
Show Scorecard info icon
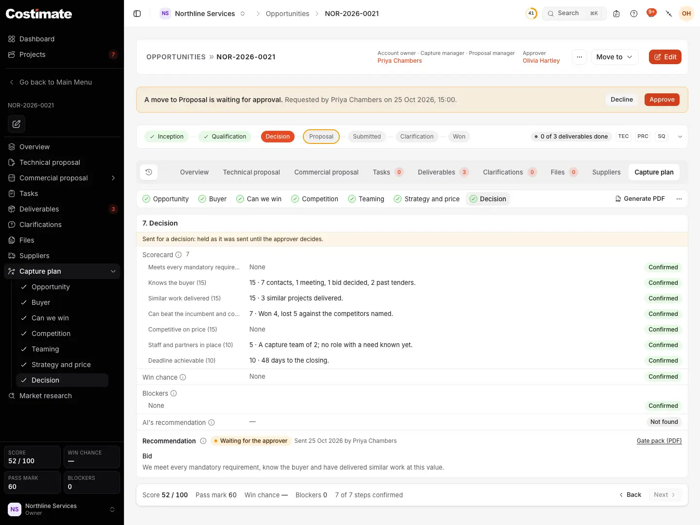click(178, 255)
